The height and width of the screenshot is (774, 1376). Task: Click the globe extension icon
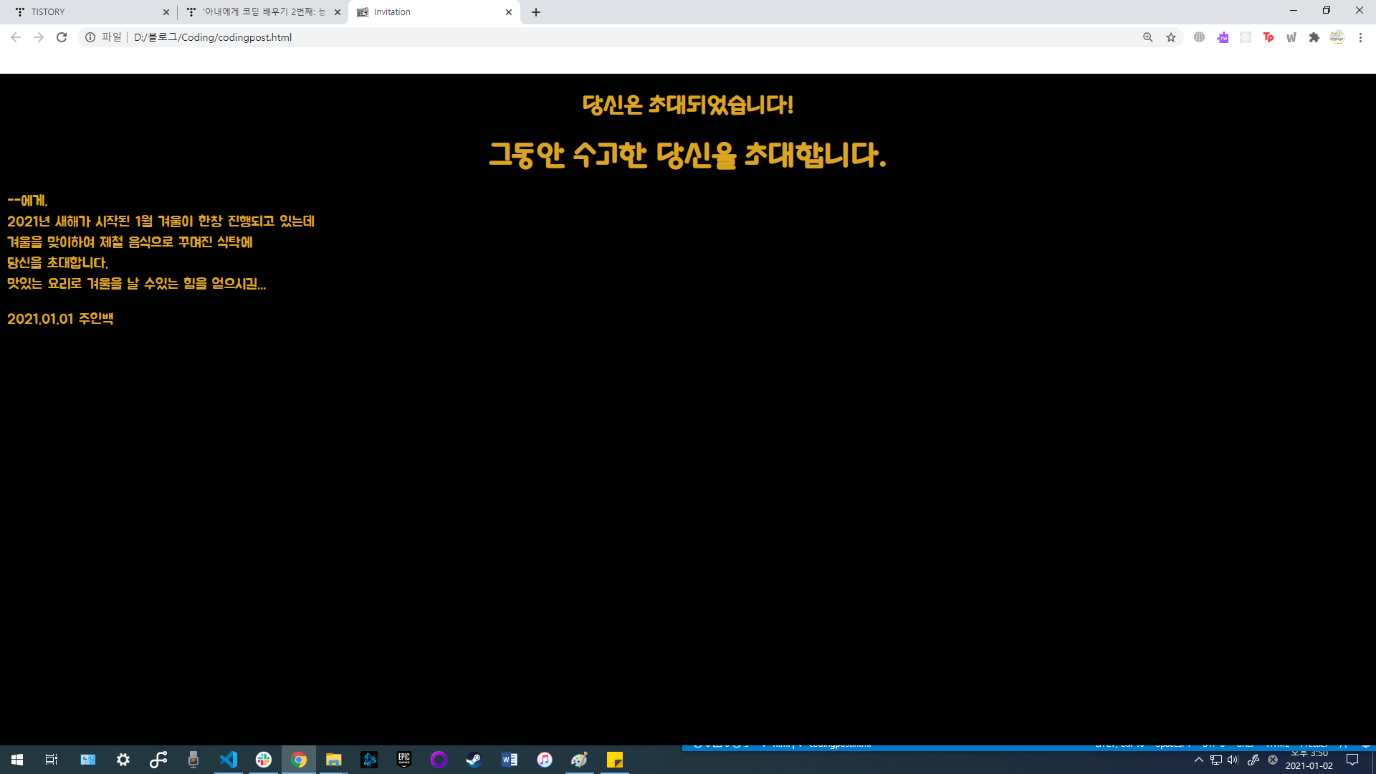[1199, 37]
